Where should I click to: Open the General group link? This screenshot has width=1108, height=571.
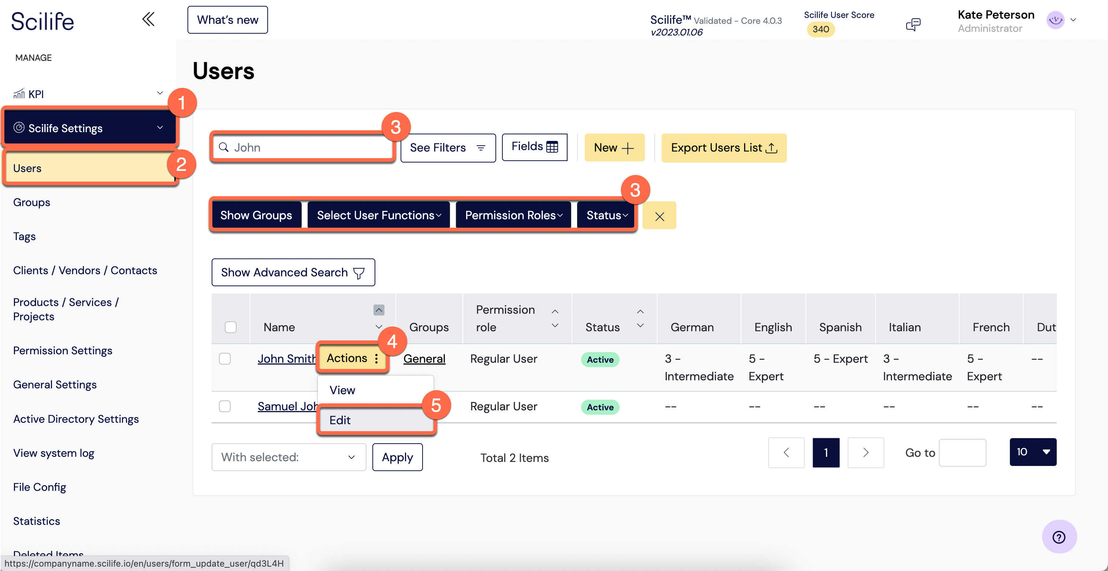pos(424,359)
